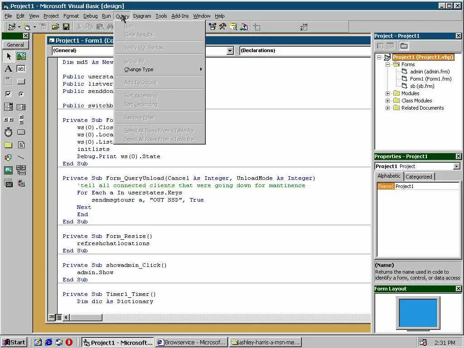464x348 pixels.
Task: Open the Procedure dropdown showing (Declarations)
Action: click(x=305, y=51)
